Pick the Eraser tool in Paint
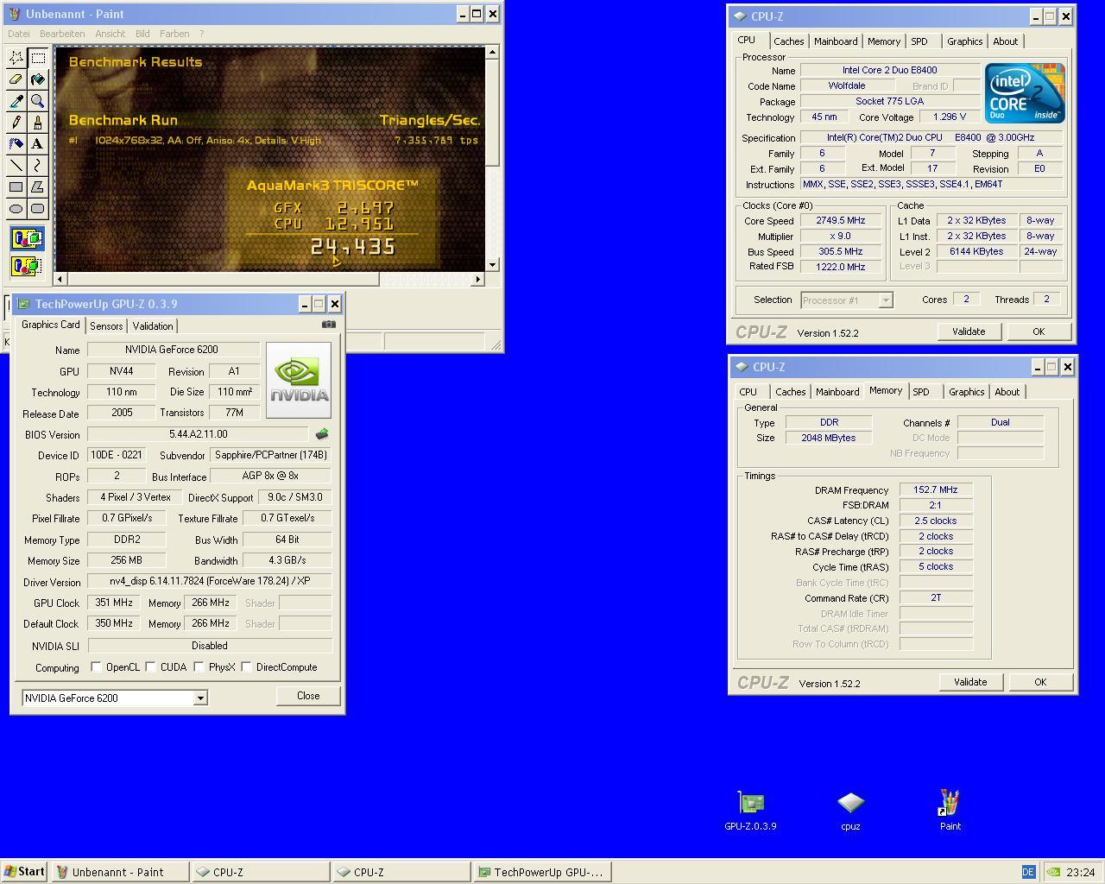 (x=16, y=79)
